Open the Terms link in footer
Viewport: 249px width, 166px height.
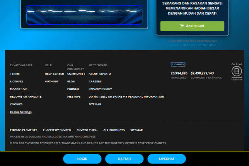[x=15, y=74]
